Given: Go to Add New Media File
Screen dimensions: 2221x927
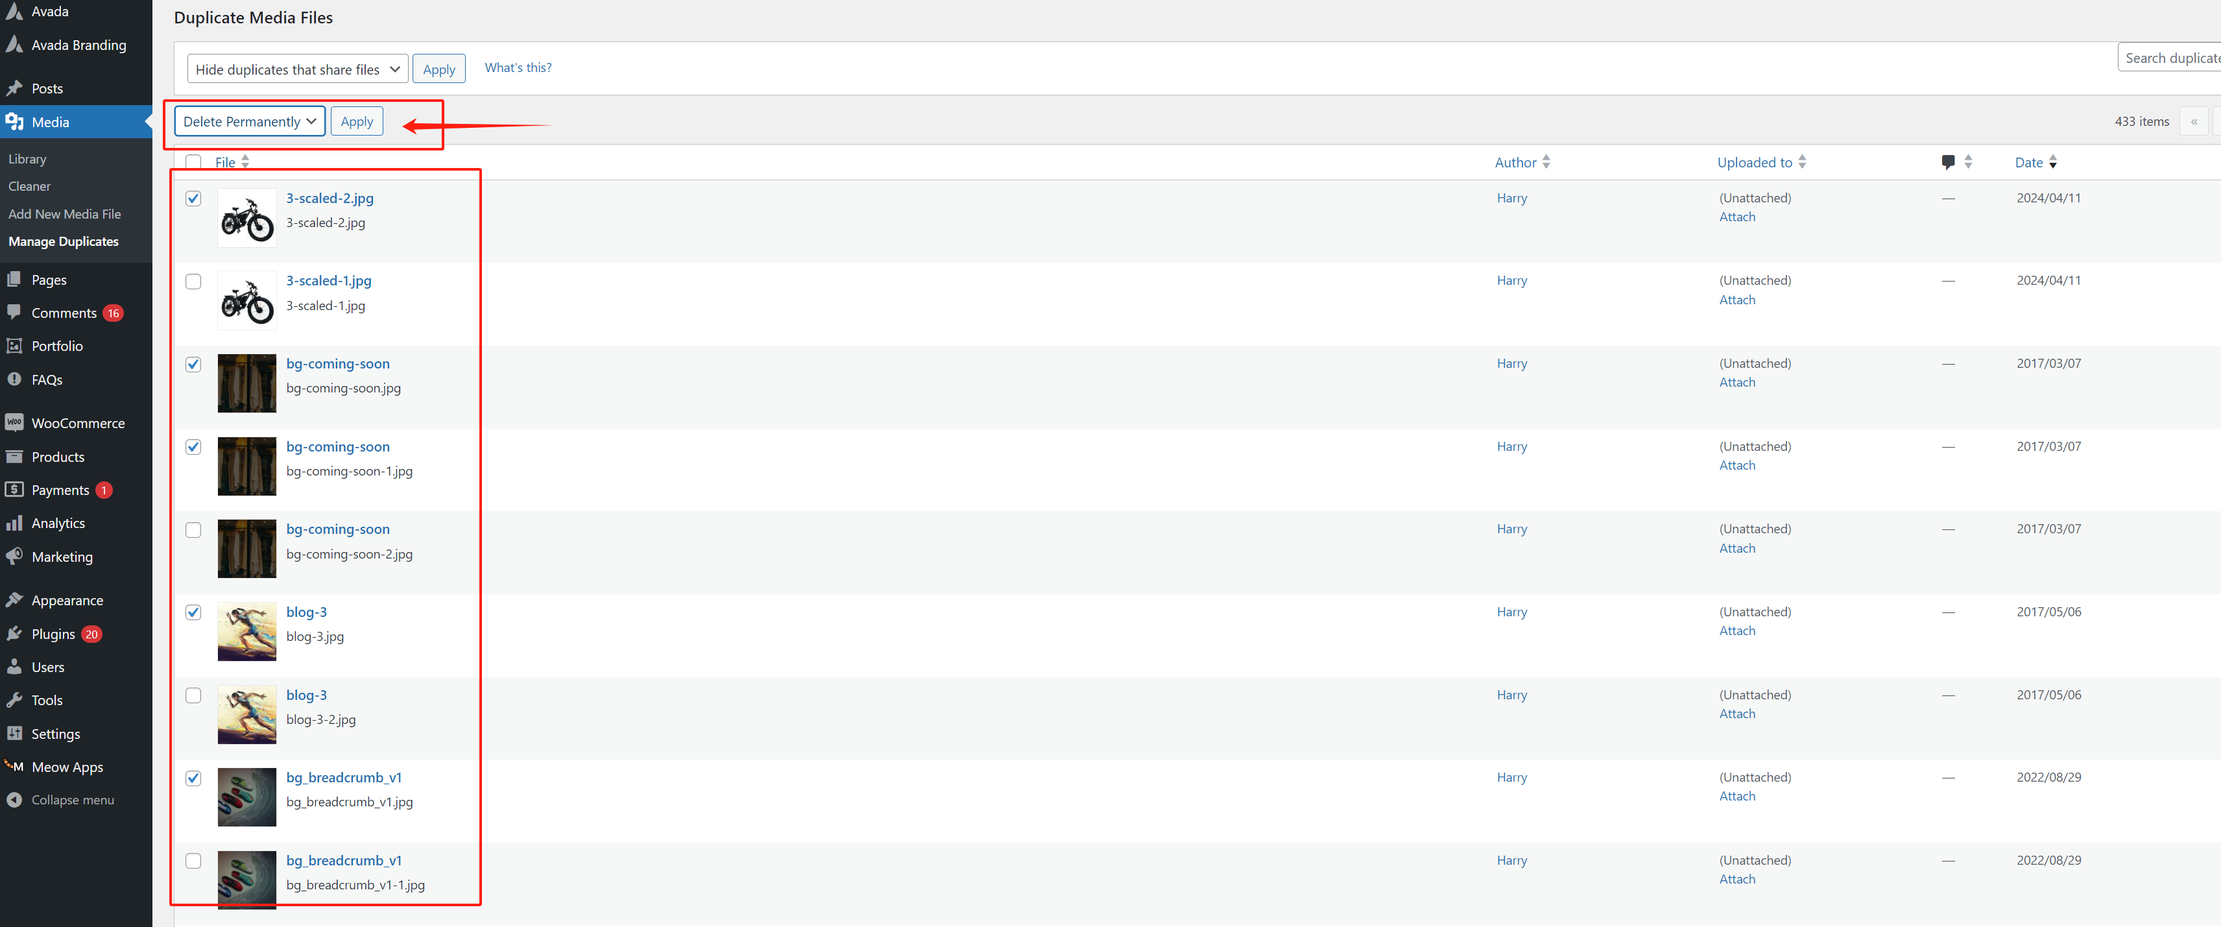Looking at the screenshot, I should tap(65, 214).
